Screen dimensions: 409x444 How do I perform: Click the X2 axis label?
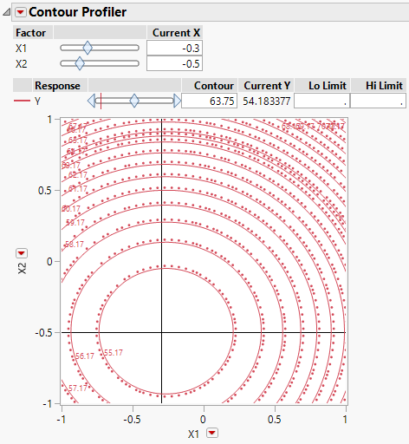(x=22, y=268)
